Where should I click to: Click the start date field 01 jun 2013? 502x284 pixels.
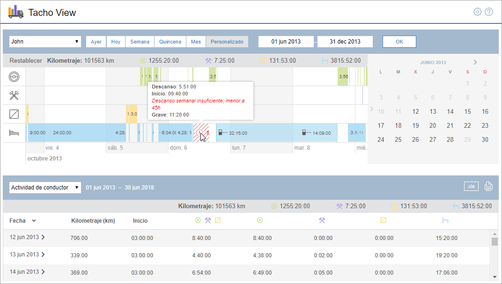[286, 42]
